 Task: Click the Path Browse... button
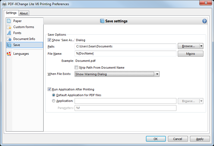pyautogui.click(x=189, y=46)
